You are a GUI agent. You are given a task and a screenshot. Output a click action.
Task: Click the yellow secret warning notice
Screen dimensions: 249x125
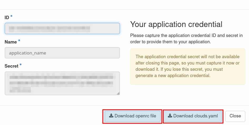[188, 66]
